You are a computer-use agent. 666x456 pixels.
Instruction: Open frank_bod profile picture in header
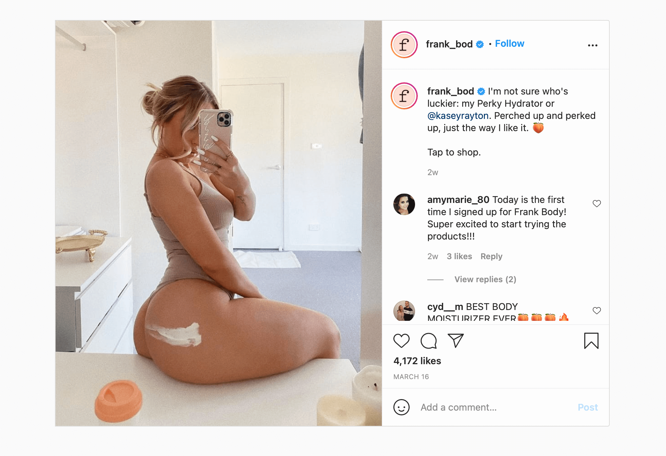point(404,45)
